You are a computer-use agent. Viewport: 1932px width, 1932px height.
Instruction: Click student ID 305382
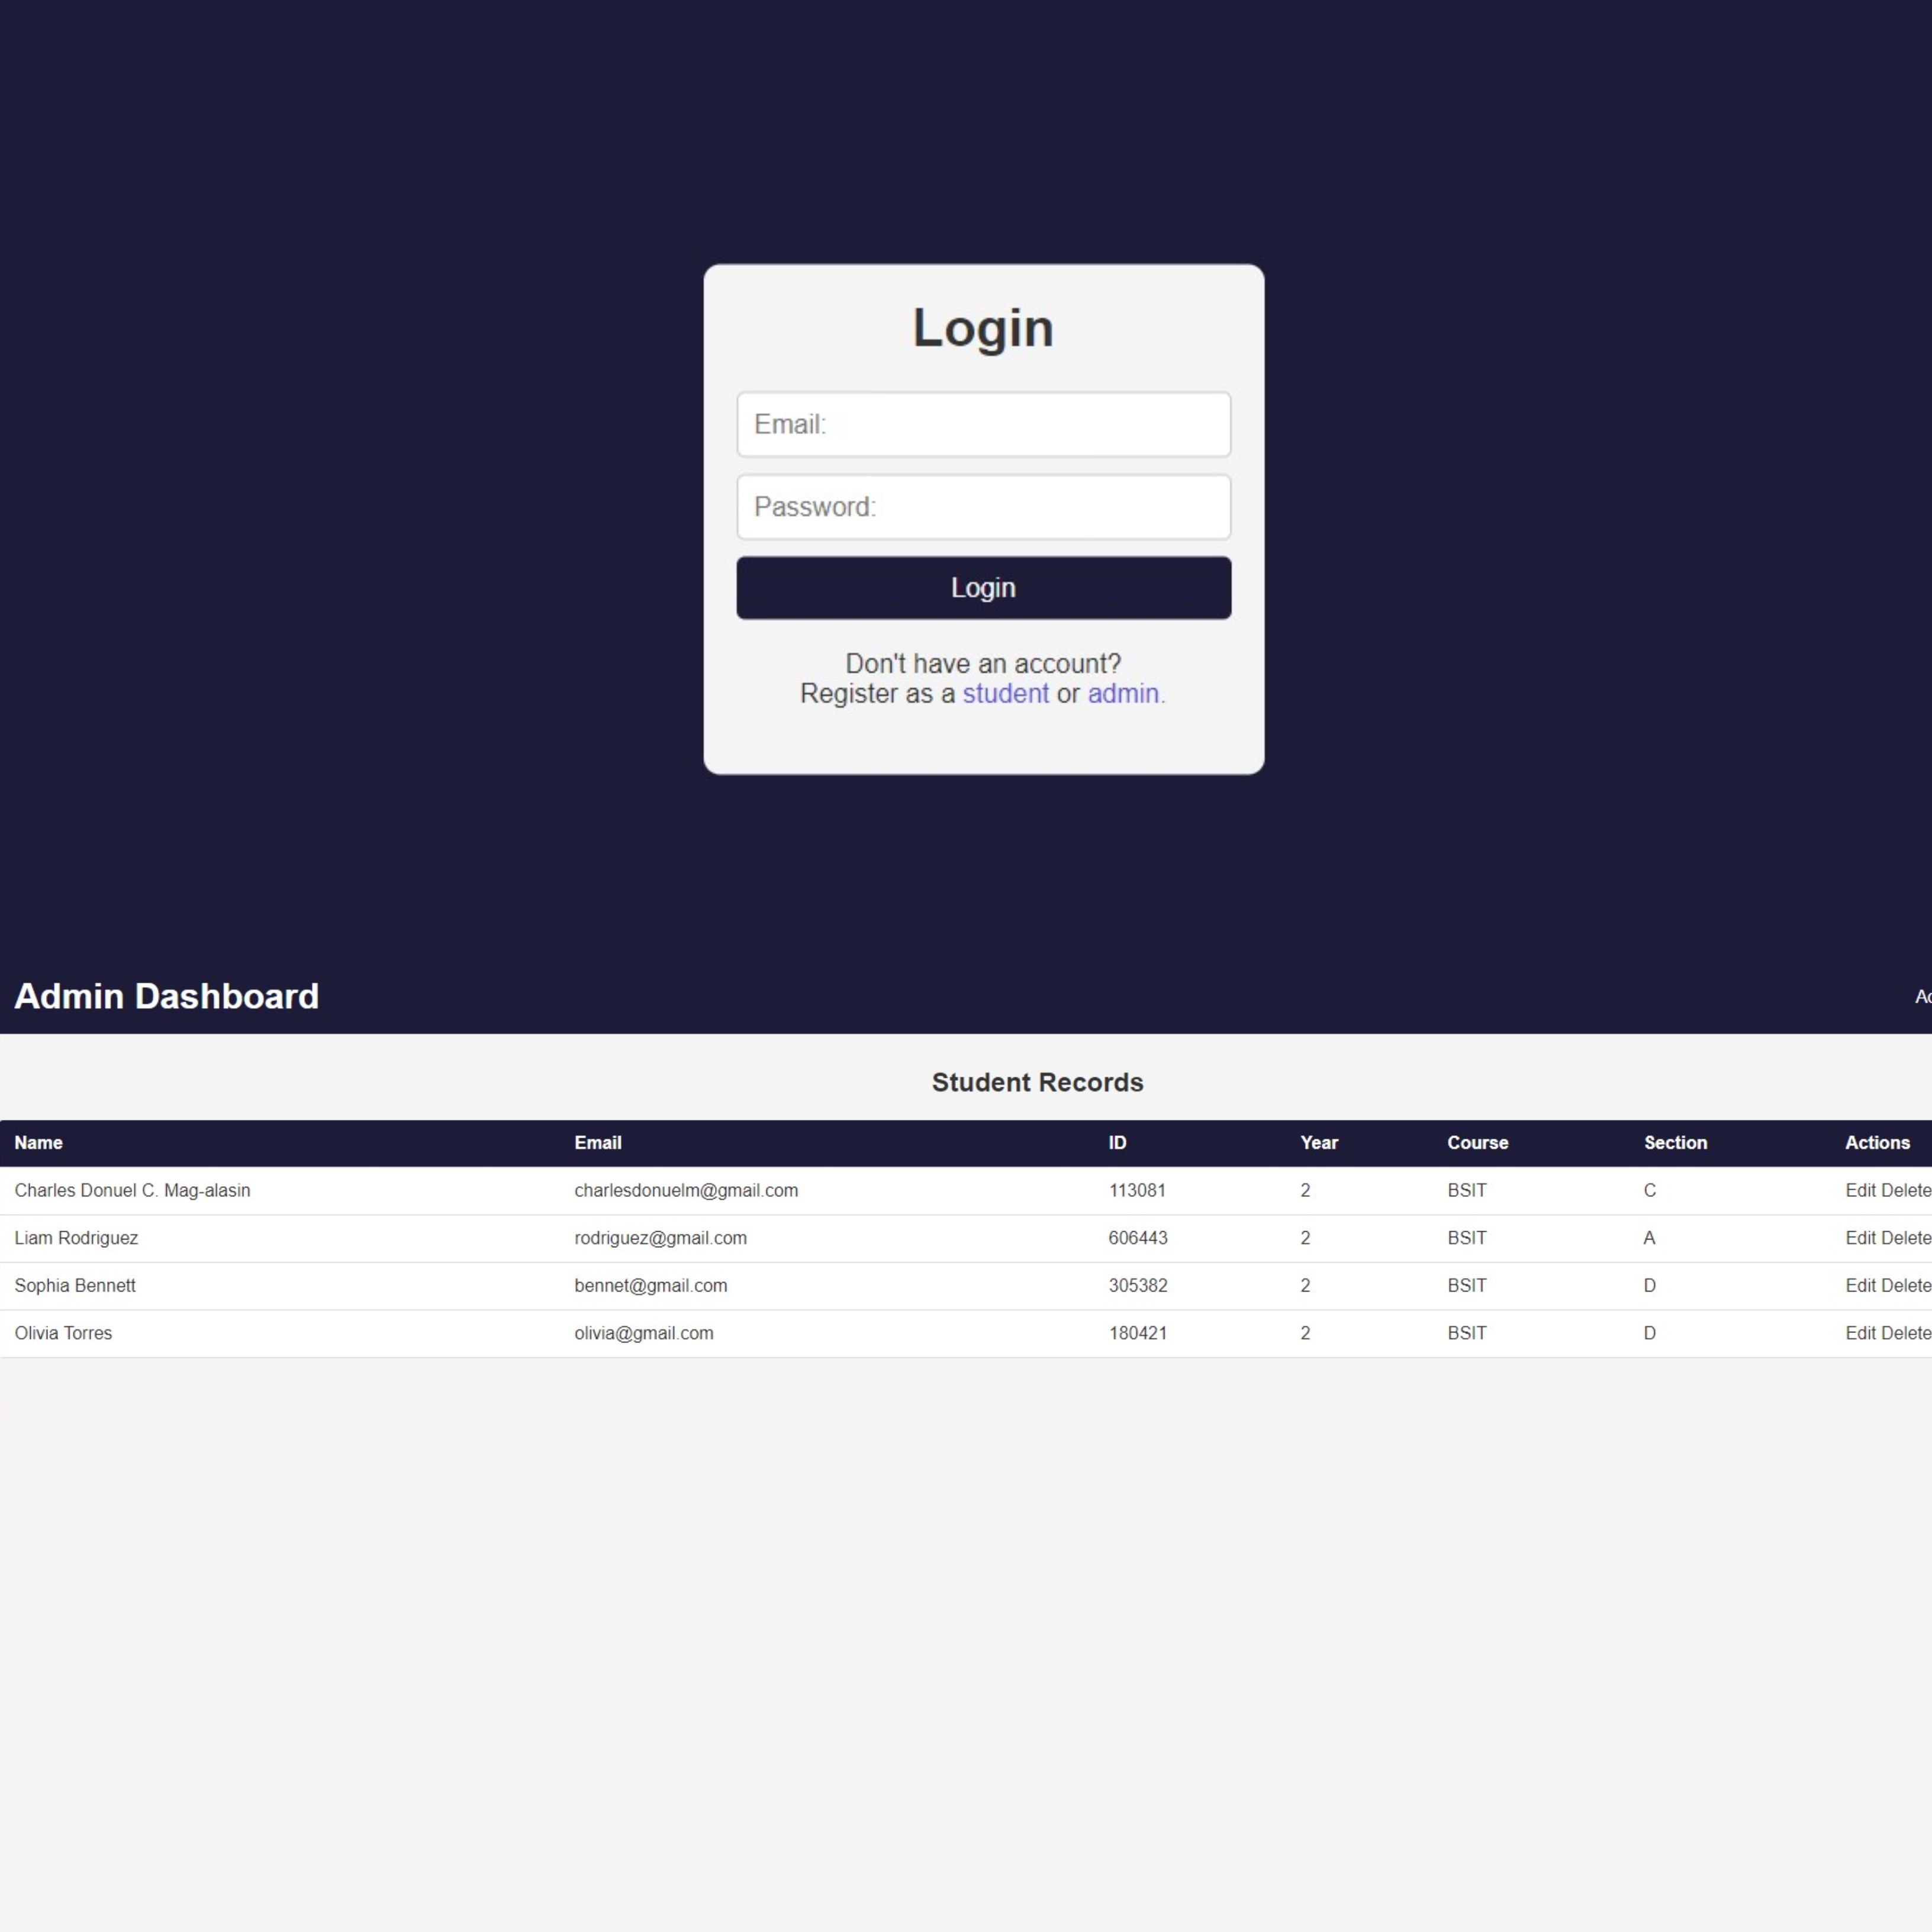coord(1138,1286)
